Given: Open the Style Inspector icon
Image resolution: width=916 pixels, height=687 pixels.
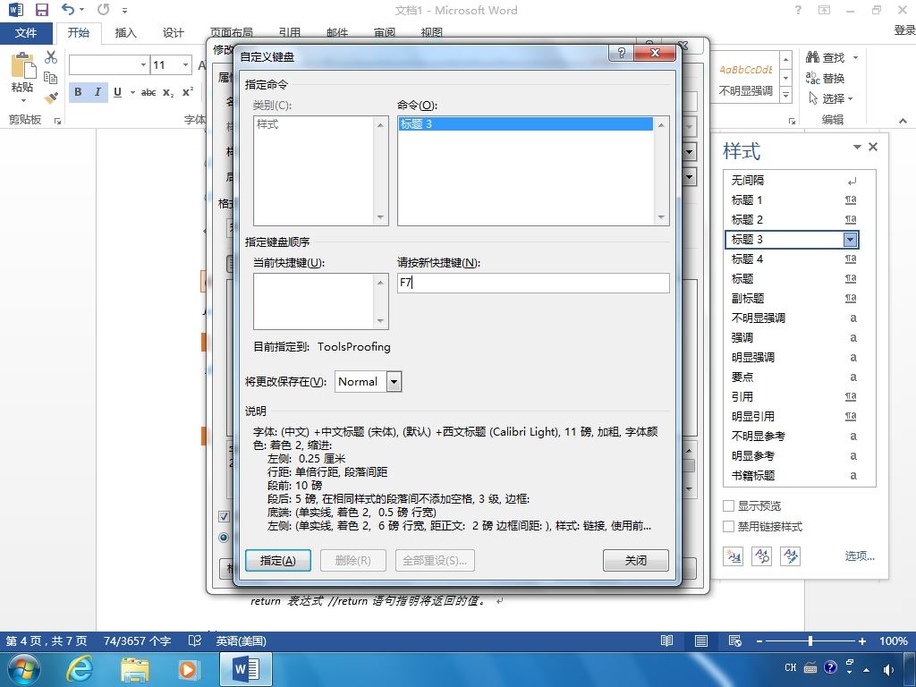Looking at the screenshot, I should pyautogui.click(x=762, y=556).
